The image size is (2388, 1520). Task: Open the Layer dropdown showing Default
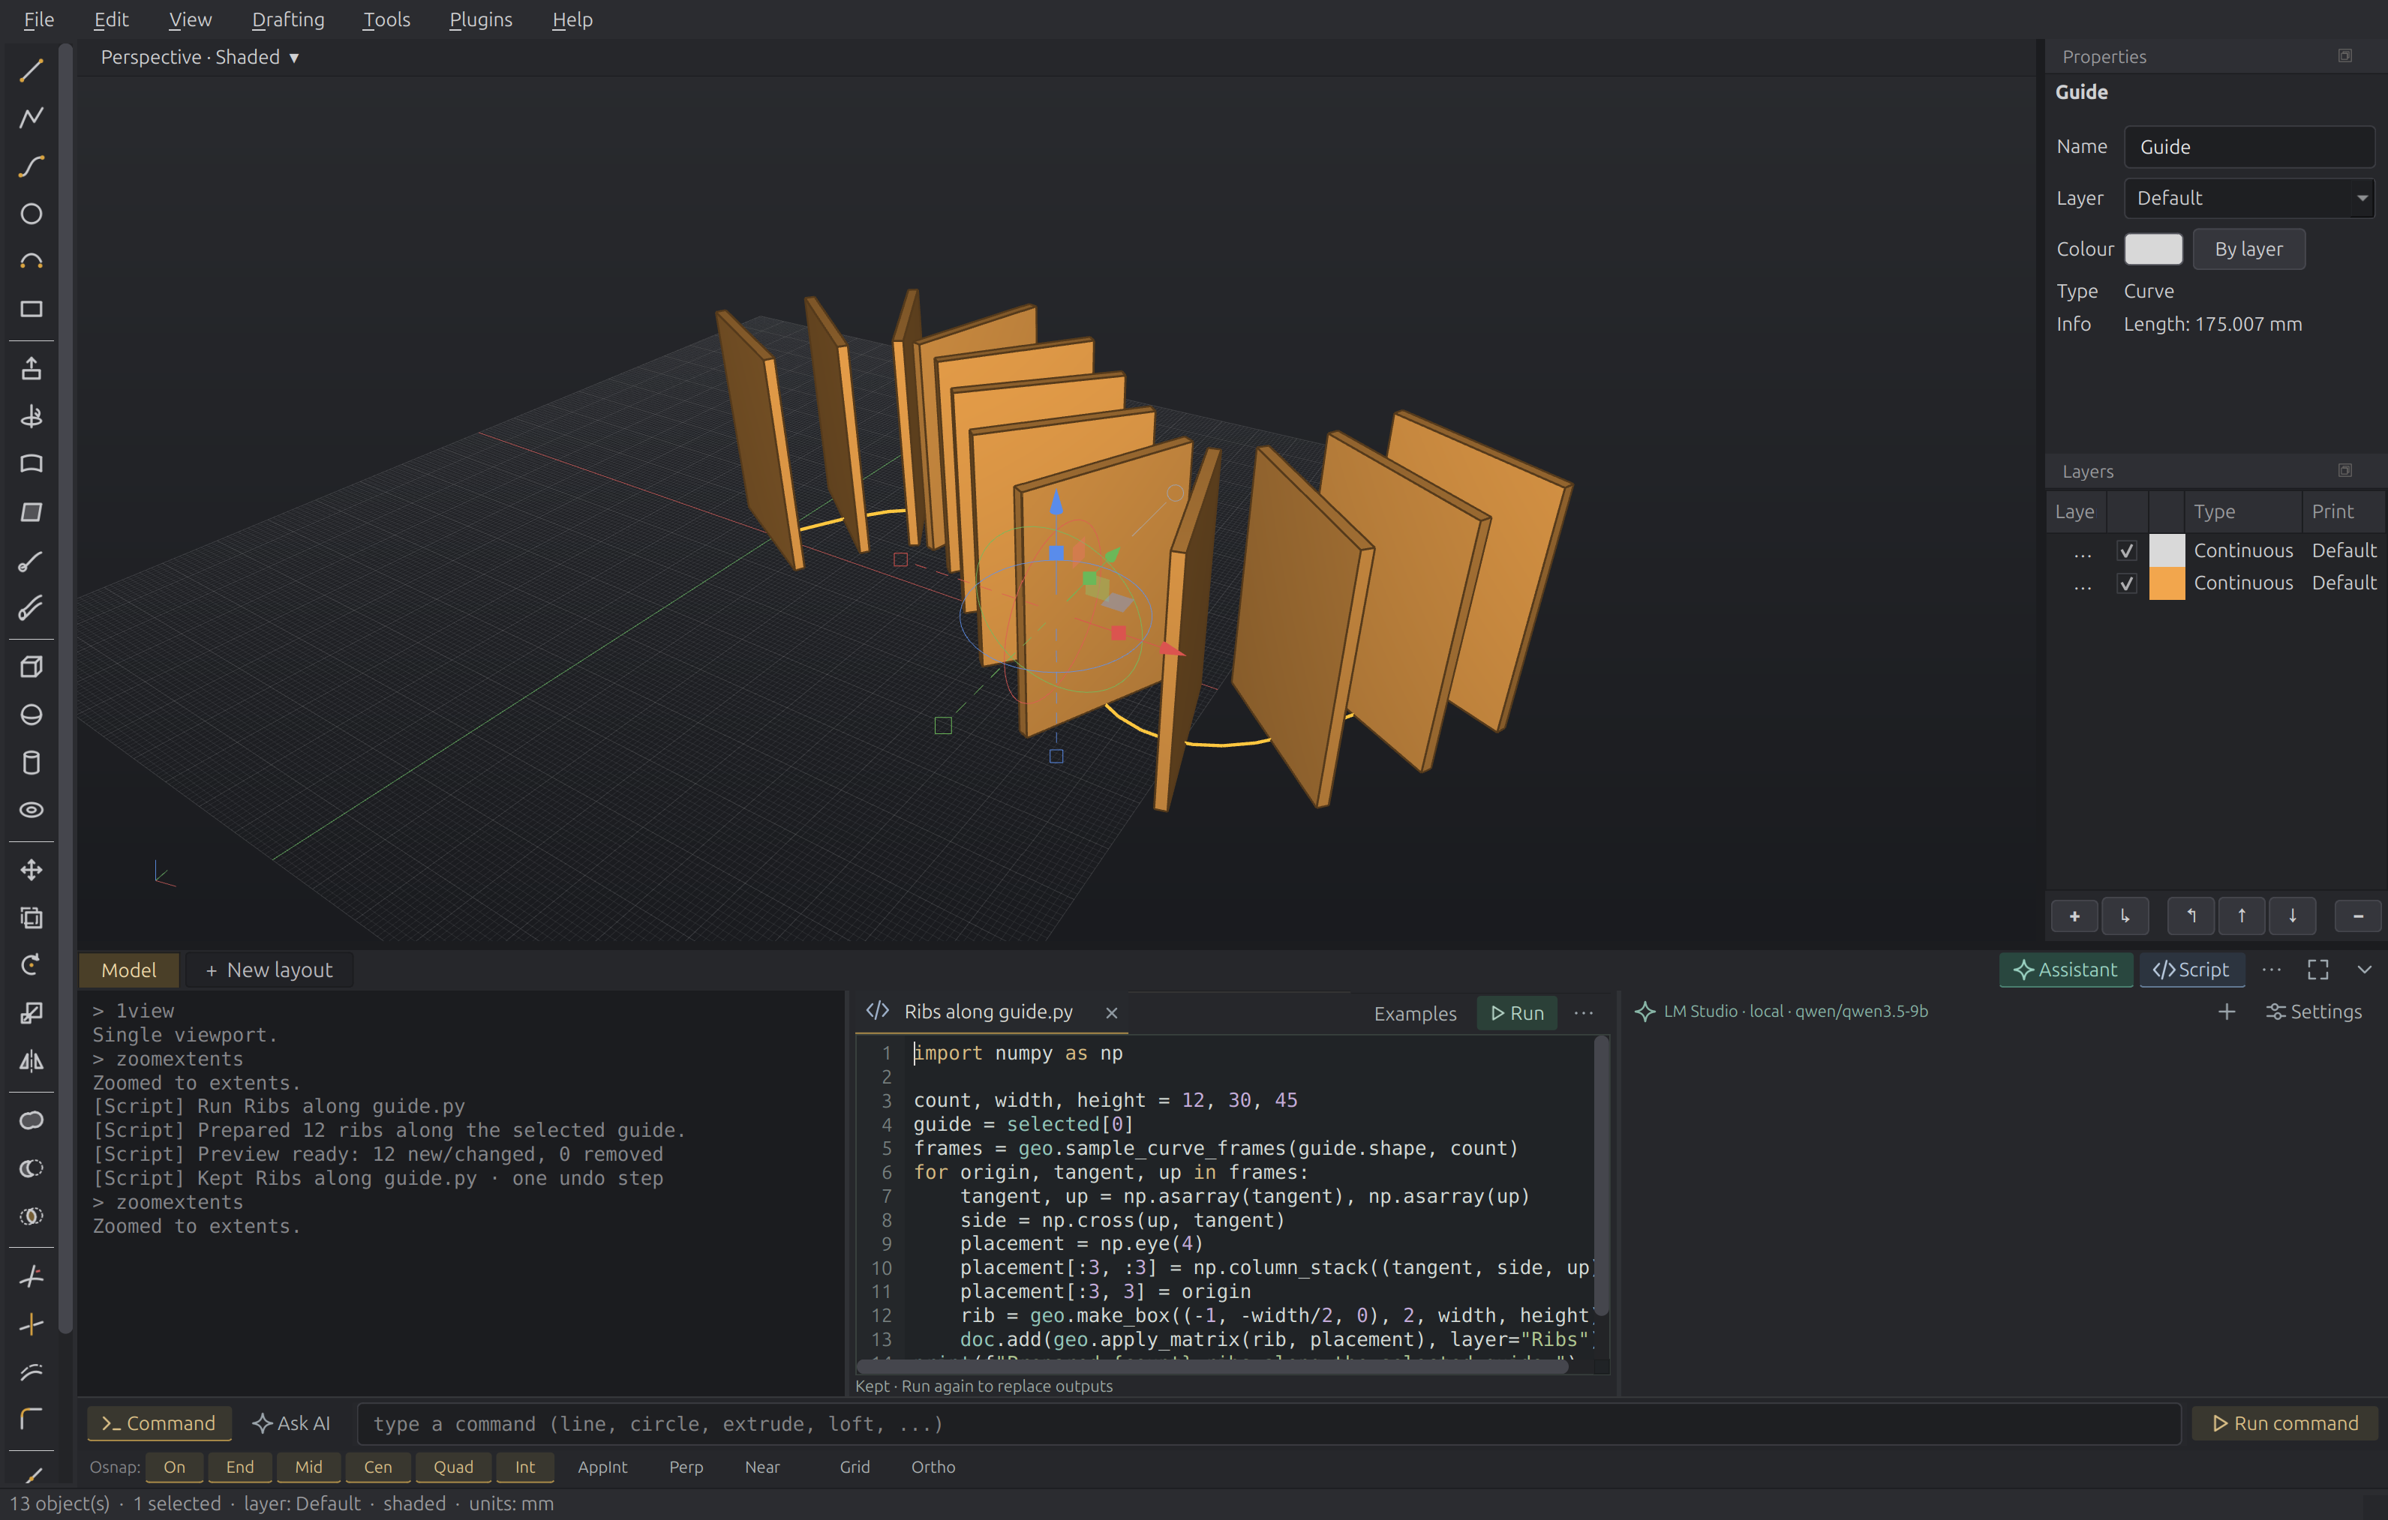pos(2248,198)
